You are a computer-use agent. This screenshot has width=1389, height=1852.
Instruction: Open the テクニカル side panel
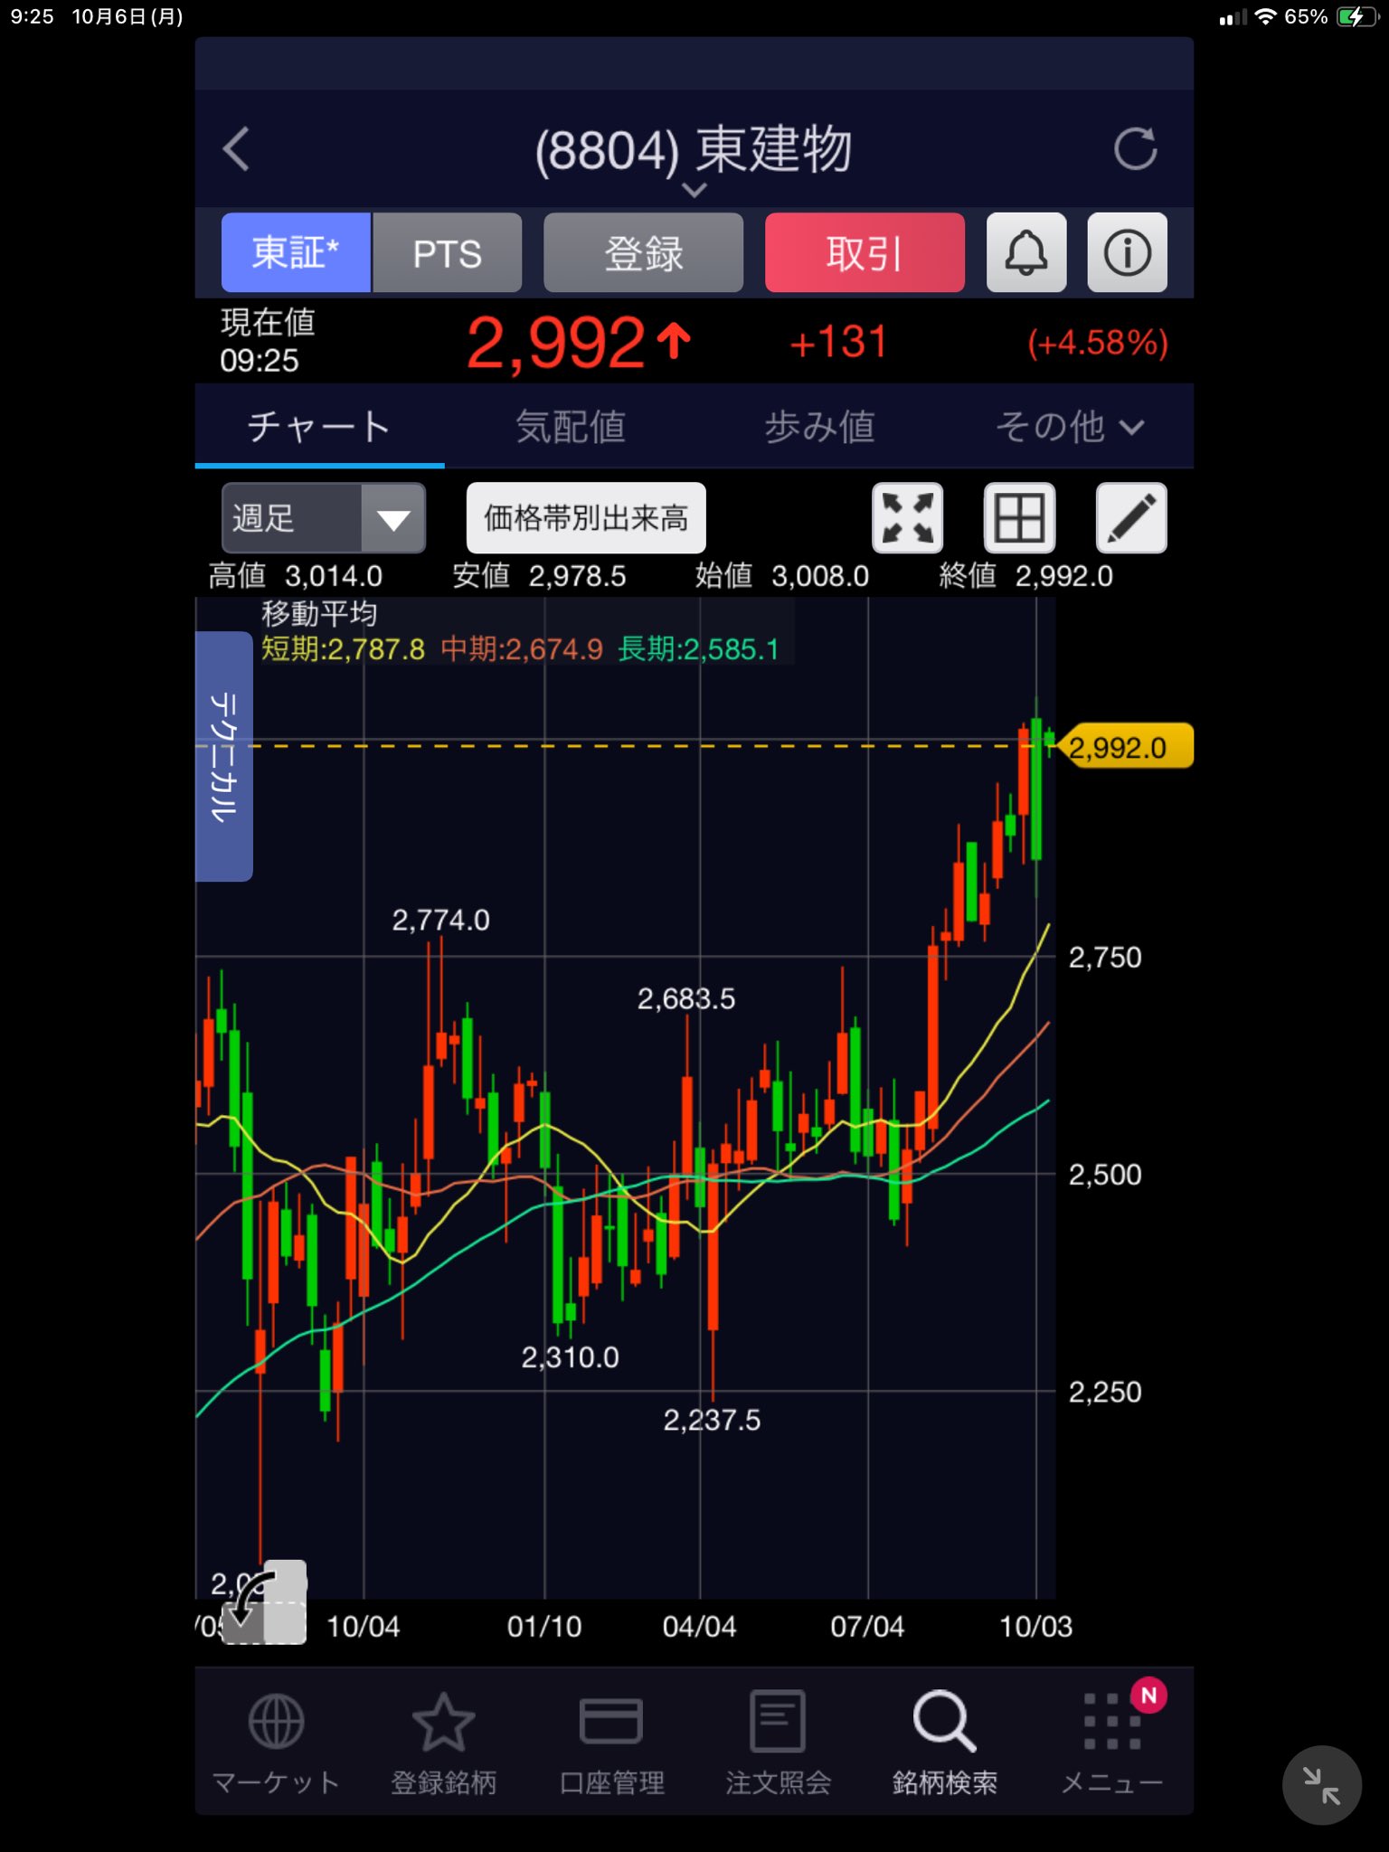pos(223,756)
